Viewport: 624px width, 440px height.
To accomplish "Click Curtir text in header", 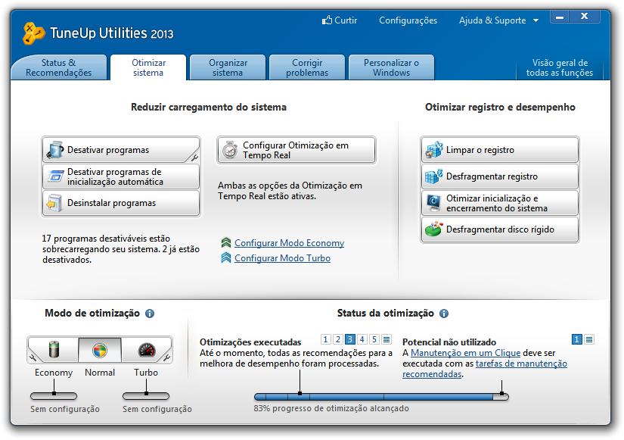I will click(346, 20).
